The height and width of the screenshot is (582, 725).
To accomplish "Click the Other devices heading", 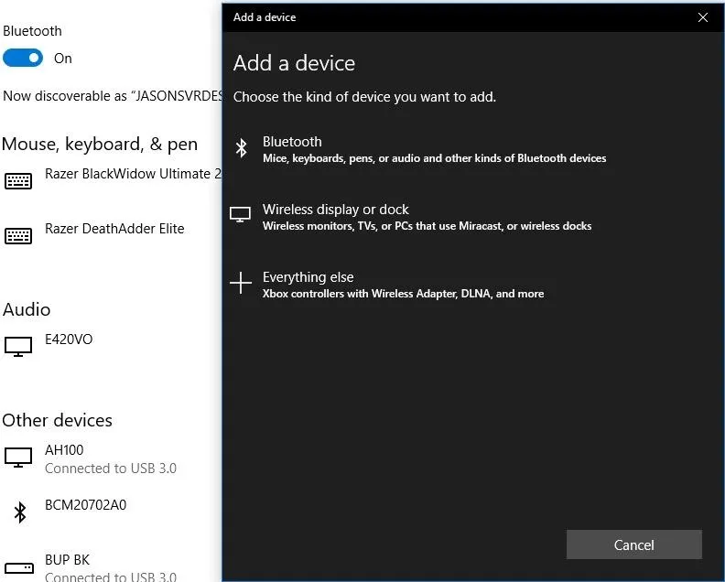I will (58, 420).
